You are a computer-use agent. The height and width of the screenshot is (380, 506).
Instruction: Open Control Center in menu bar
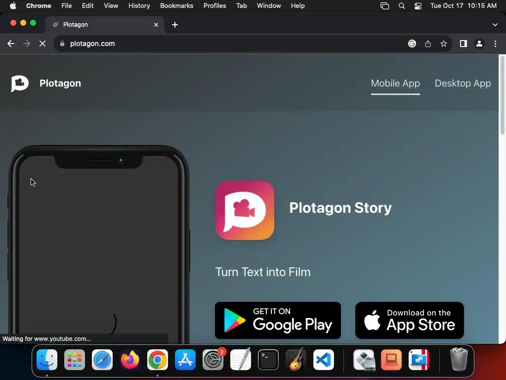[x=418, y=6]
